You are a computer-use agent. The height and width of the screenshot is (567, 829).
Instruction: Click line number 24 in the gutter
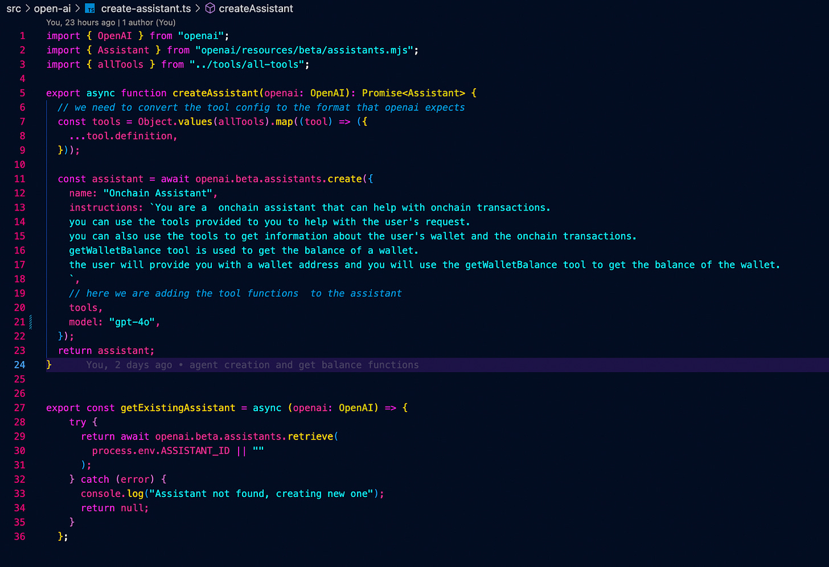click(20, 365)
